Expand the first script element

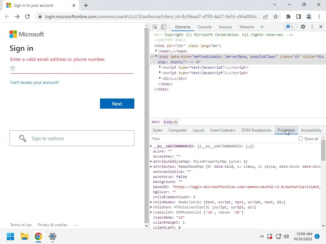160,67
